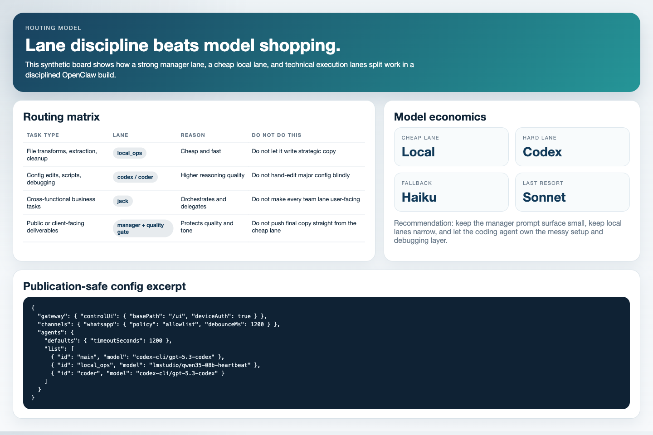Click the TASK TYPE column header
653x435 pixels.
43,135
